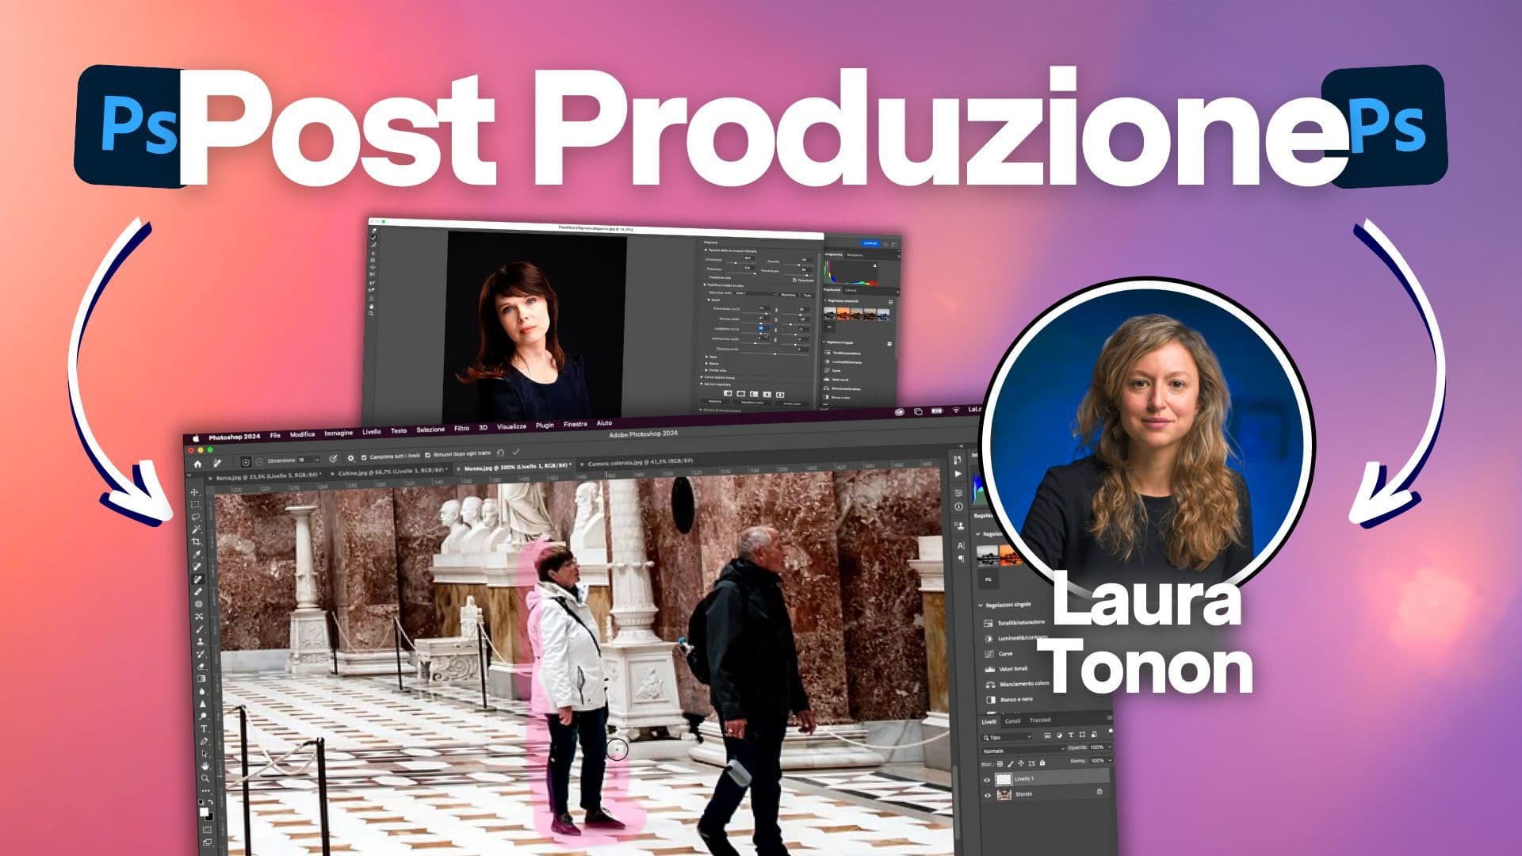Click the foreground color swatch
The width and height of the screenshot is (1522, 856).
204,812
